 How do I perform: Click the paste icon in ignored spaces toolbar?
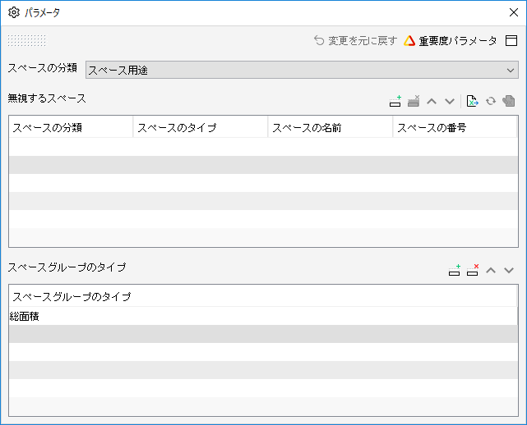509,101
